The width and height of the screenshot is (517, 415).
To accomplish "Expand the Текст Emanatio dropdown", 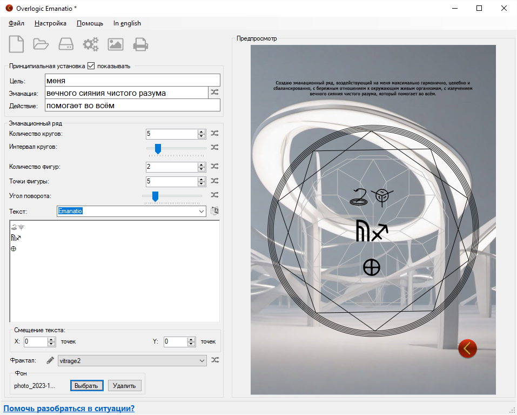I will 202,211.
